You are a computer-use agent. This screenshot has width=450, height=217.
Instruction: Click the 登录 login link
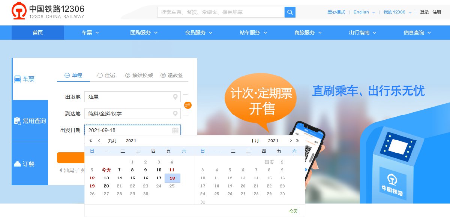click(x=424, y=12)
